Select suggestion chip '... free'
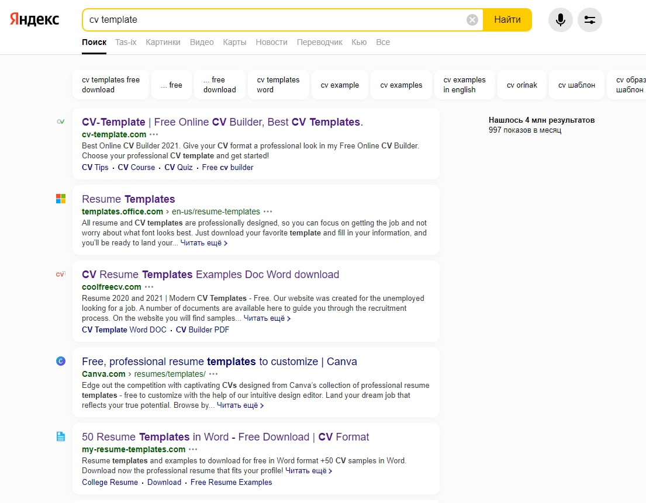The width and height of the screenshot is (646, 503). tap(171, 85)
